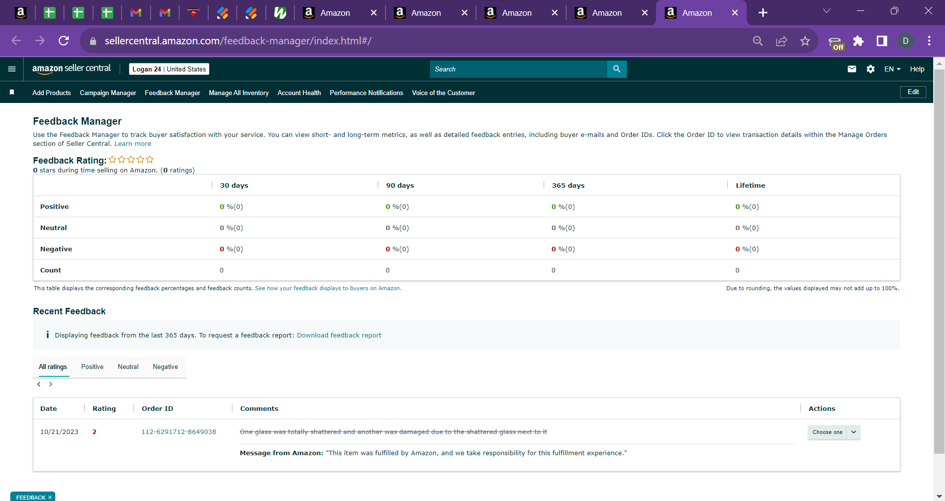Reload the Feedback Manager page
Image resolution: width=945 pixels, height=501 pixels.
tap(64, 41)
